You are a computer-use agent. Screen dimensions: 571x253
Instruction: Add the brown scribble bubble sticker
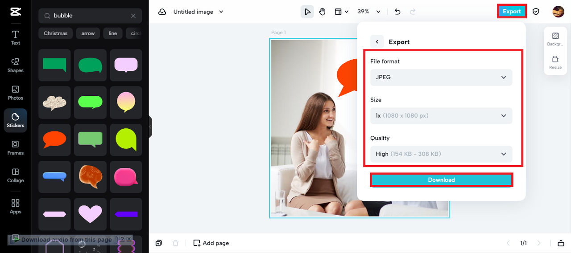point(90,177)
